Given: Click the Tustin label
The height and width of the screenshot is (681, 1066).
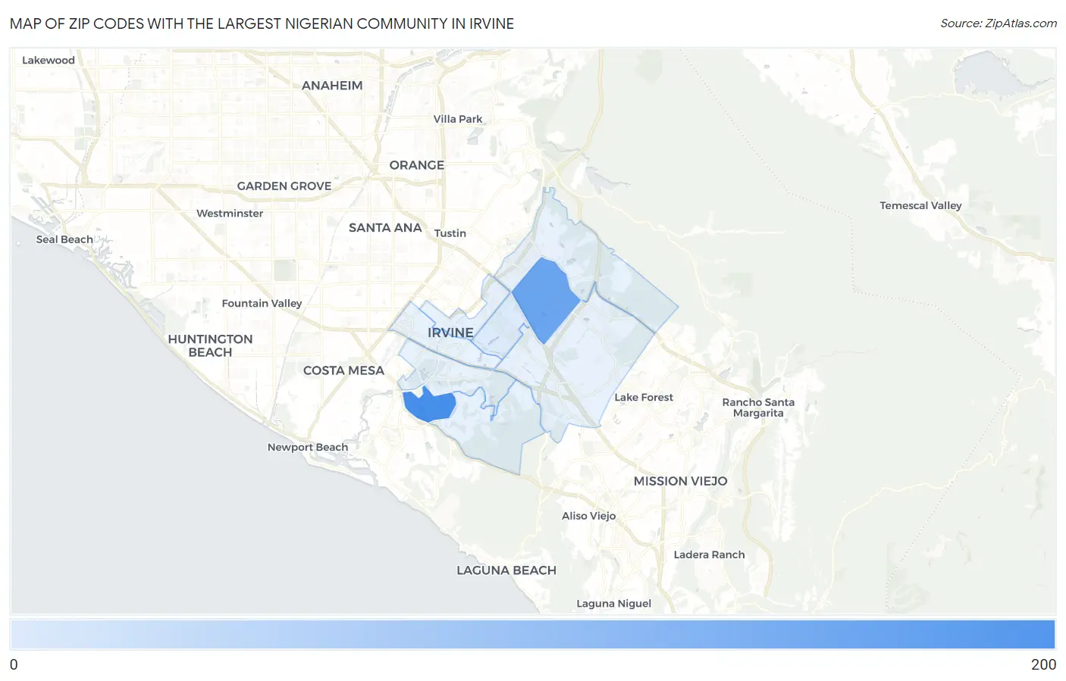Looking at the screenshot, I should (x=450, y=233).
